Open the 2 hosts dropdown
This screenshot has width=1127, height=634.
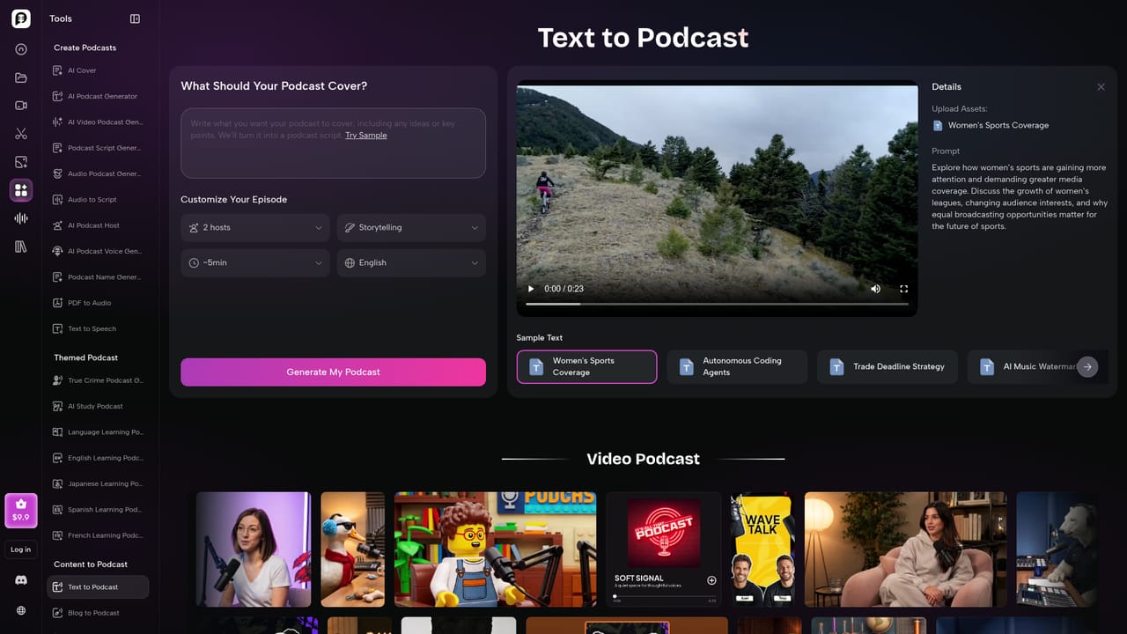255,227
